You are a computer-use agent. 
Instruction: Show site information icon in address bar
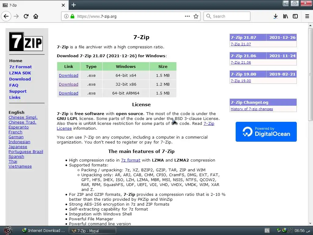tap(66, 16)
